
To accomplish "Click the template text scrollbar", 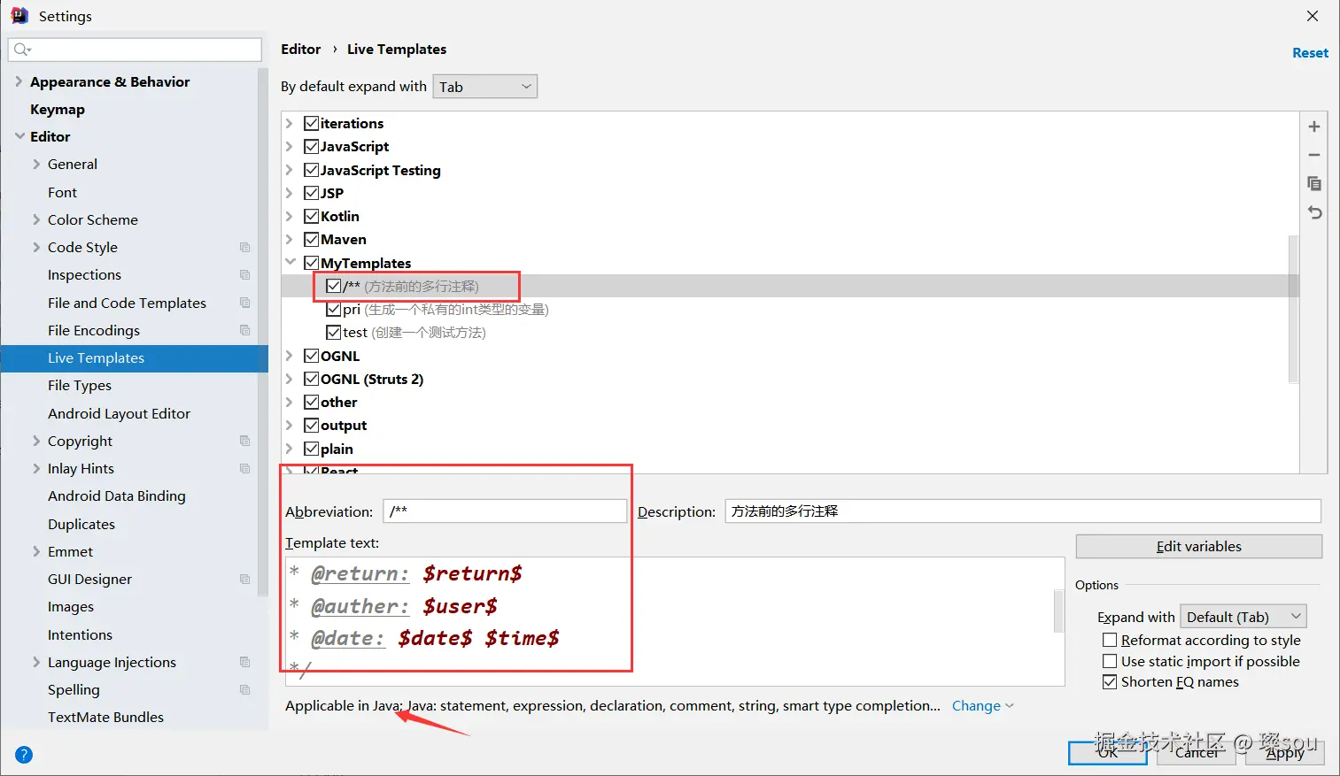I will 1058,611.
